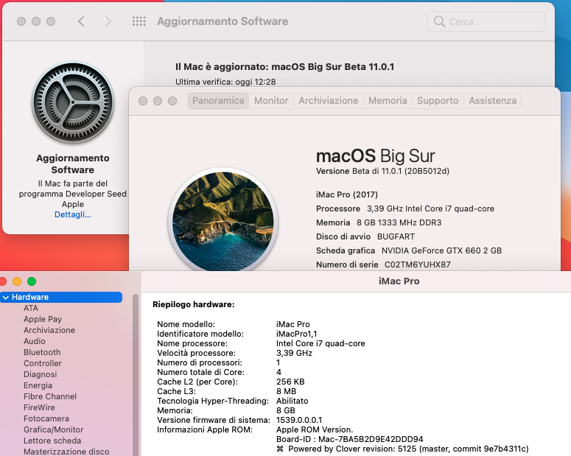Select Fibre Channel in the sidebar
Viewport: 571px width, 456px height.
[50, 396]
